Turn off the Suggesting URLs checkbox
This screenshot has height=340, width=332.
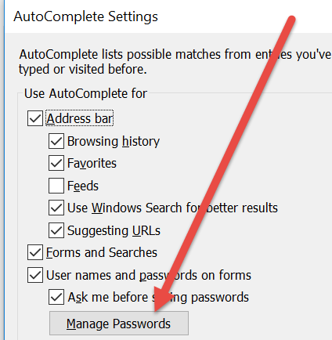point(56,230)
